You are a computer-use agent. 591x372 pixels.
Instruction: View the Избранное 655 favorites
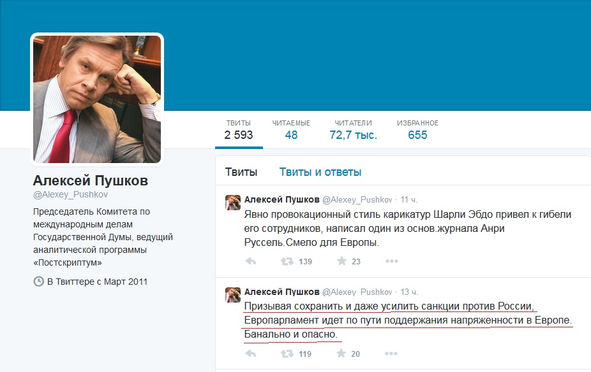(417, 130)
